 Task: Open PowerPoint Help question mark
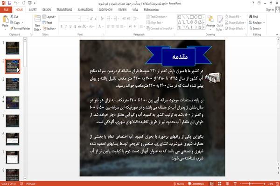(x=253, y=3)
